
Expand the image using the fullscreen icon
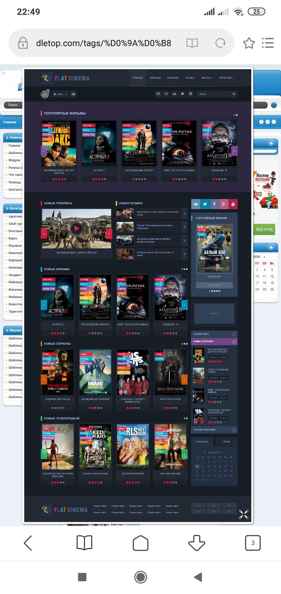coord(244,514)
